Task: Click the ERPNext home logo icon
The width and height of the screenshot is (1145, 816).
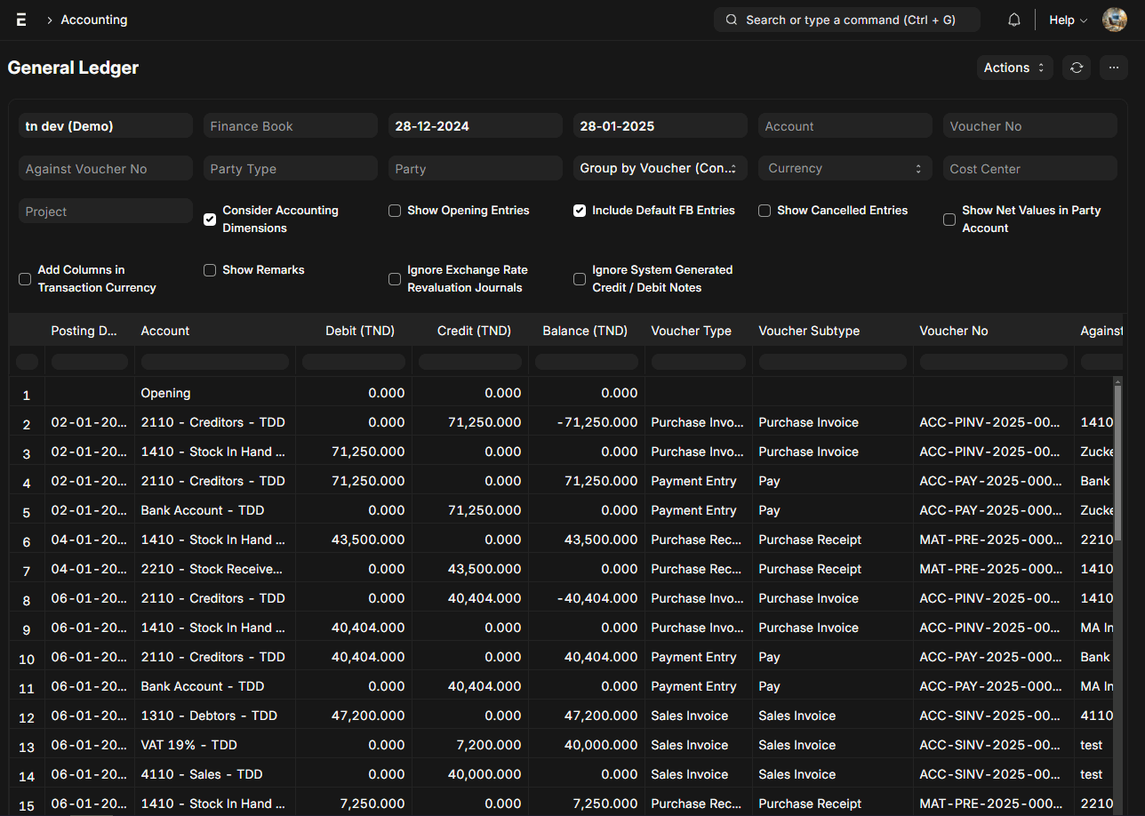Action: 21,20
